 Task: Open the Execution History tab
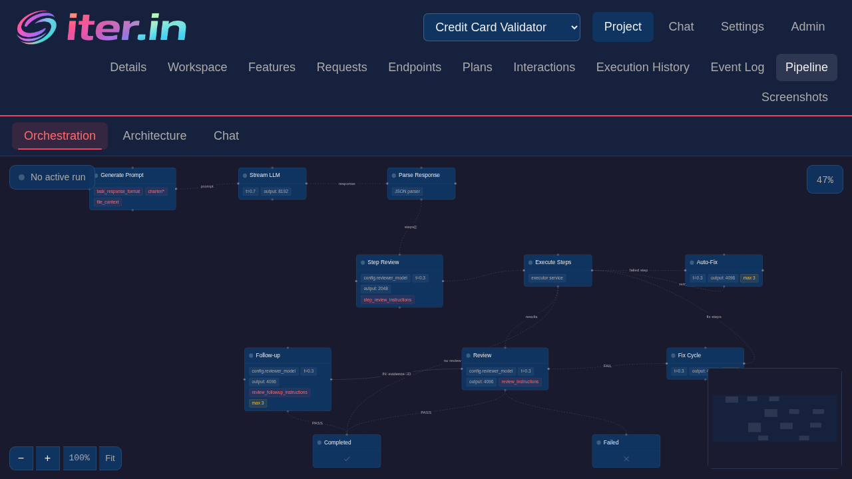click(642, 67)
